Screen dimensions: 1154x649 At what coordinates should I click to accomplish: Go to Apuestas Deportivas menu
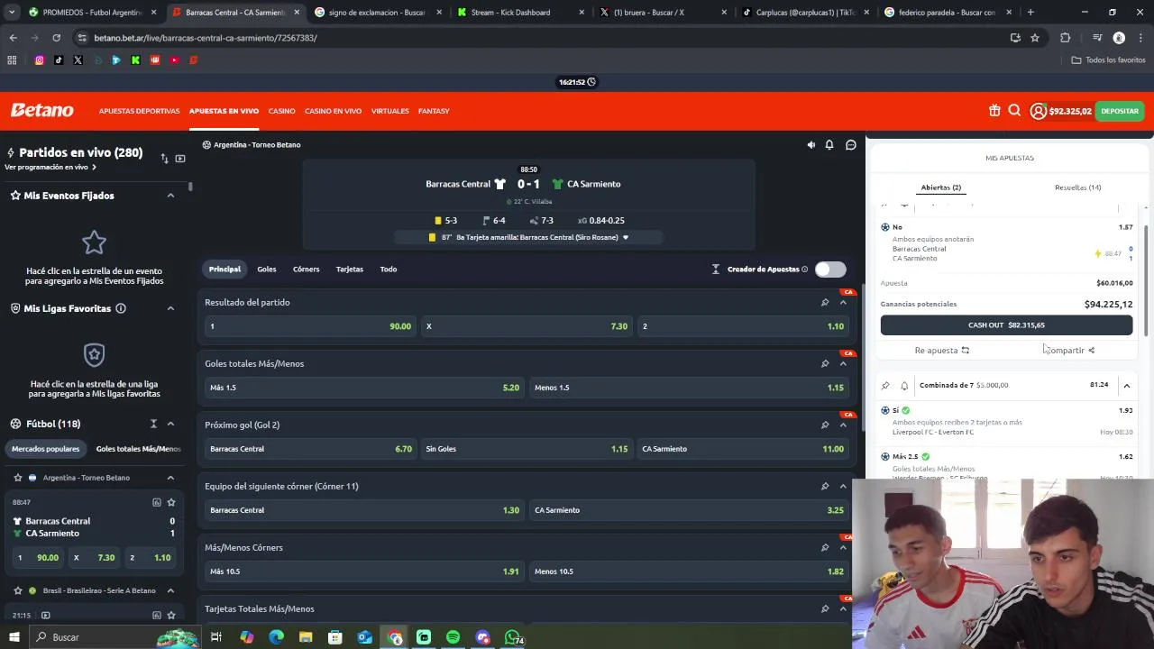139,111
